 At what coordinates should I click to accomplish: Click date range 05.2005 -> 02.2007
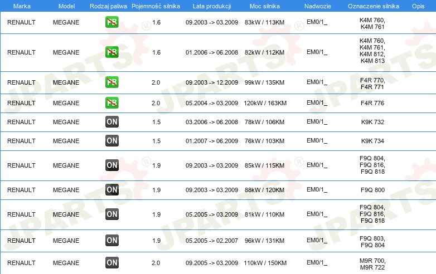[x=212, y=241]
